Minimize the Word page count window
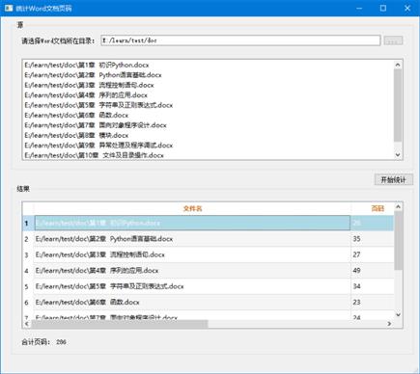The width and height of the screenshot is (420, 374). coord(359,8)
